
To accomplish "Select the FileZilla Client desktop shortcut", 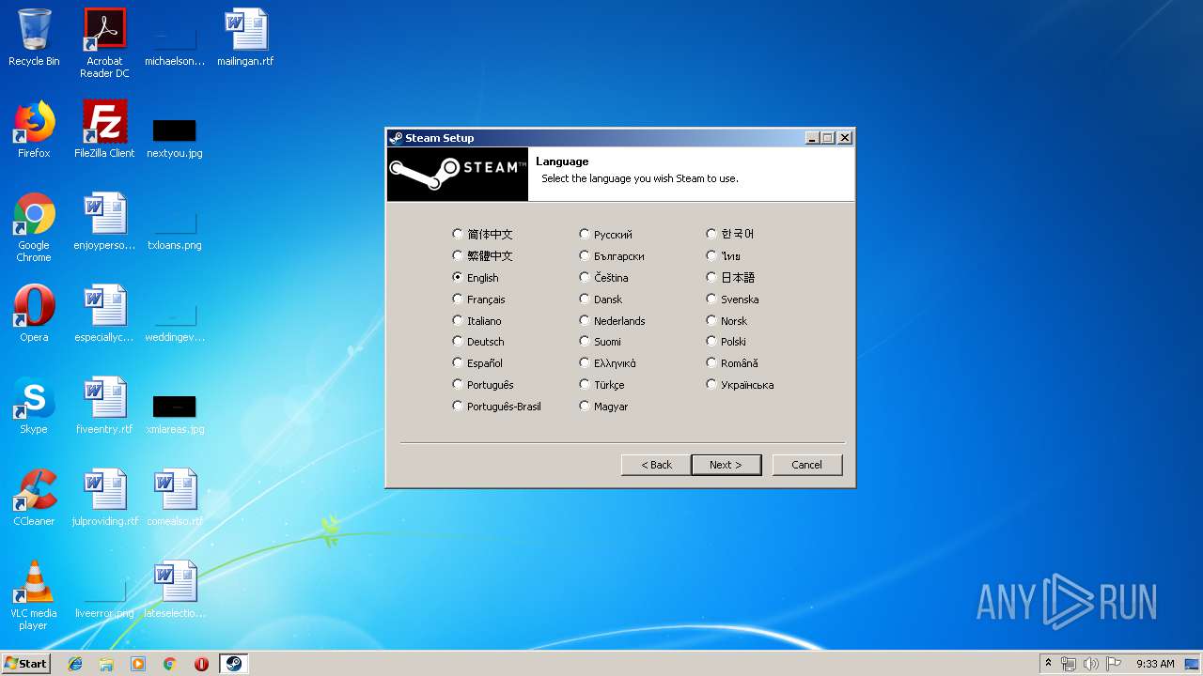I will click(104, 130).
